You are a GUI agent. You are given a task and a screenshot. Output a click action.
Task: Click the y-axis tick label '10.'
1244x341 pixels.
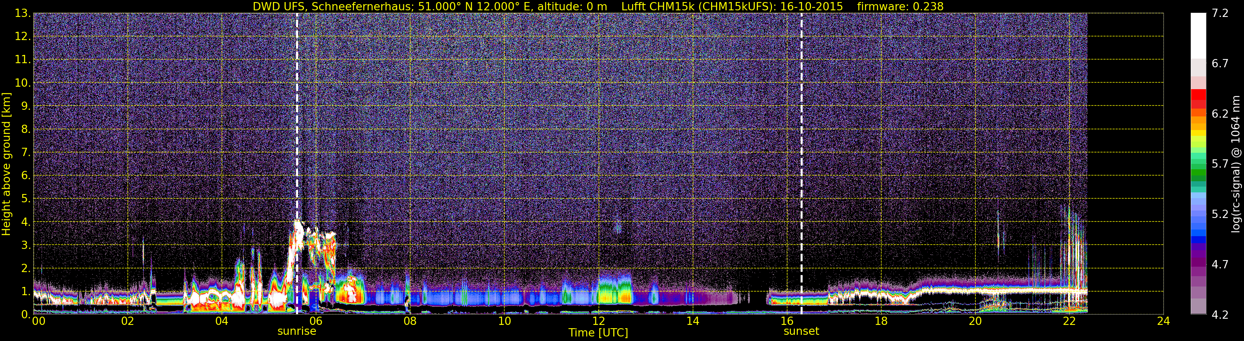23,83
